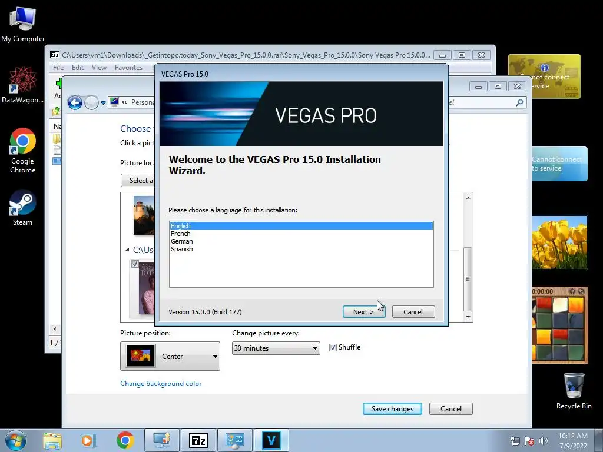
Task: Click the currency gadget info icon
Action: coord(544,68)
